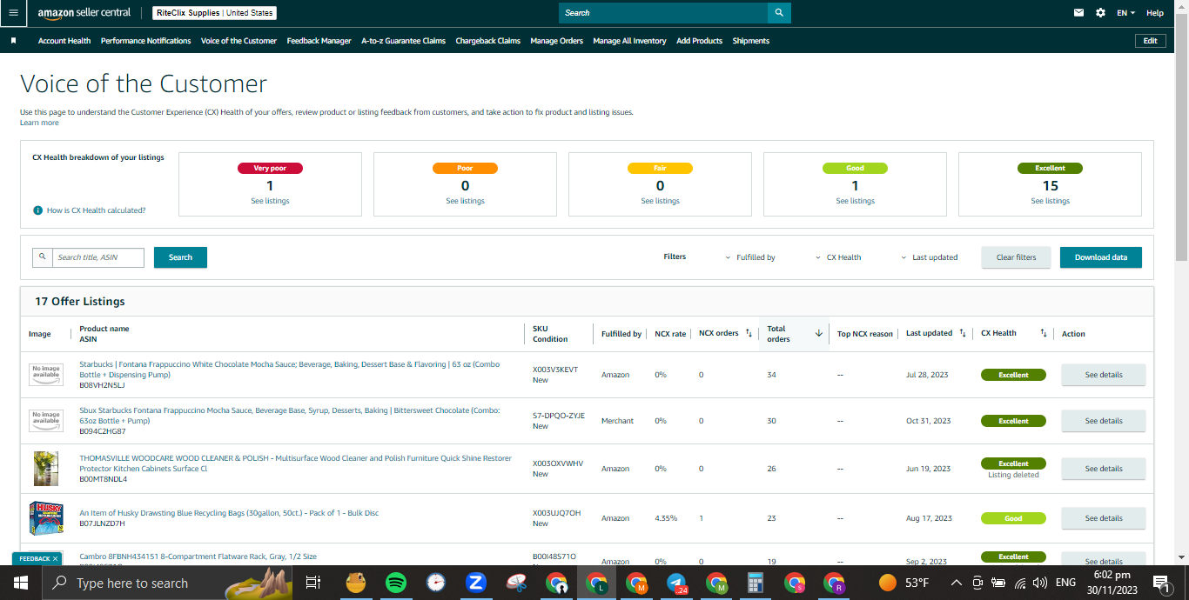Open the clock app on the taskbar
Viewport: 1189px width, 600px height.
pos(436,583)
